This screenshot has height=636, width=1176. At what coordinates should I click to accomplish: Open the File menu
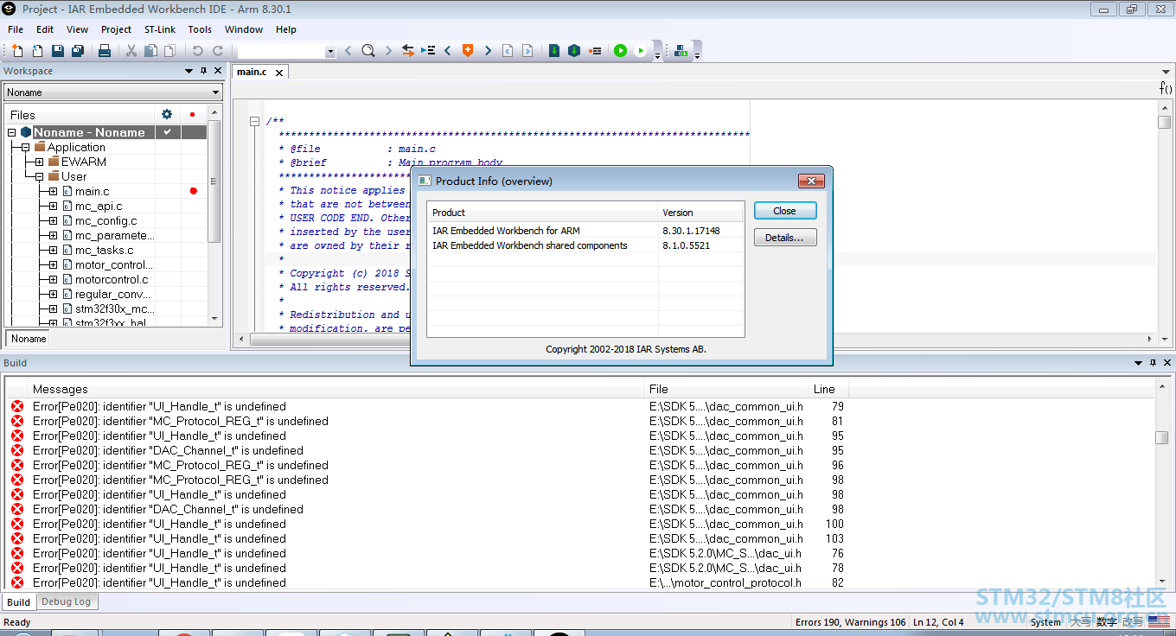point(16,29)
